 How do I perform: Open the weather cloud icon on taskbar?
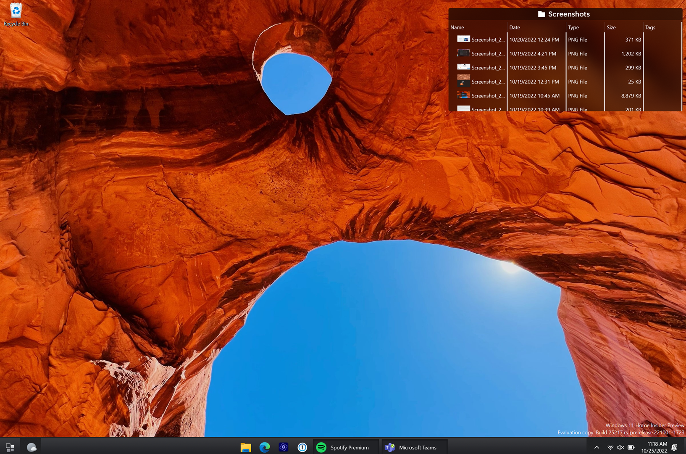32,447
